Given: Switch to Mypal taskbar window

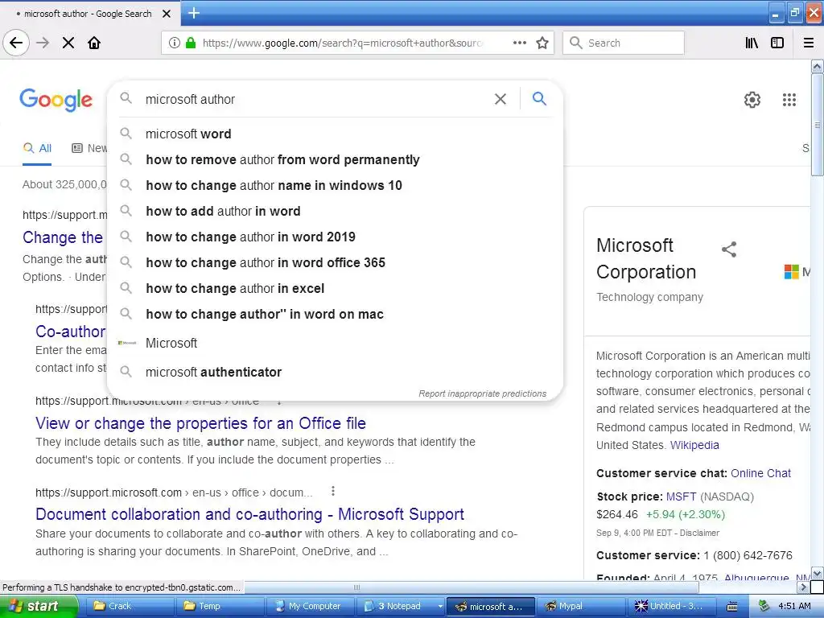Looking at the screenshot, I should click(x=581, y=607).
